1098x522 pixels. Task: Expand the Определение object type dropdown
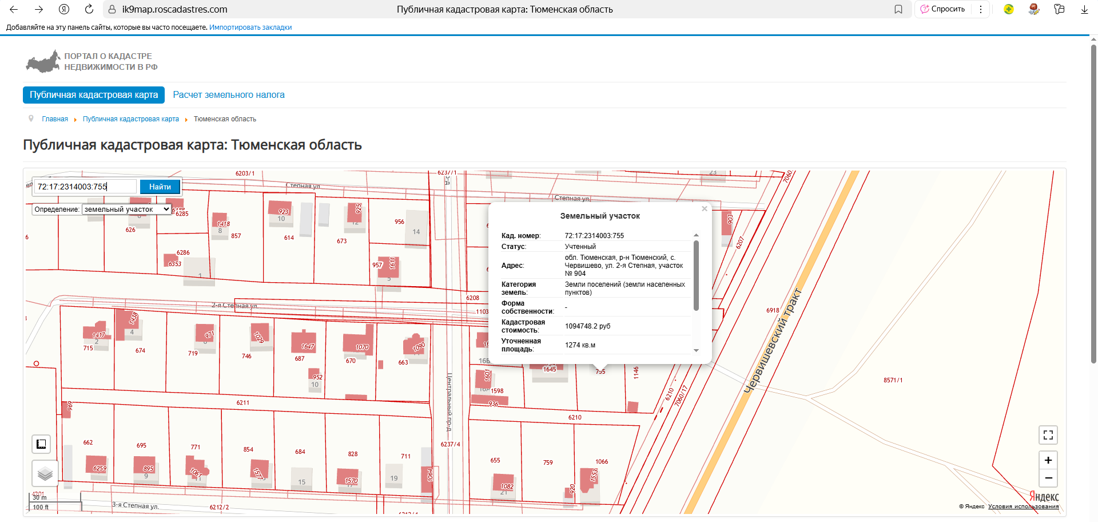(x=126, y=209)
